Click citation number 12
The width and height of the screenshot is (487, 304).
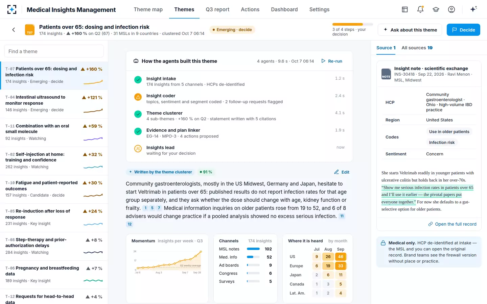pos(130,224)
